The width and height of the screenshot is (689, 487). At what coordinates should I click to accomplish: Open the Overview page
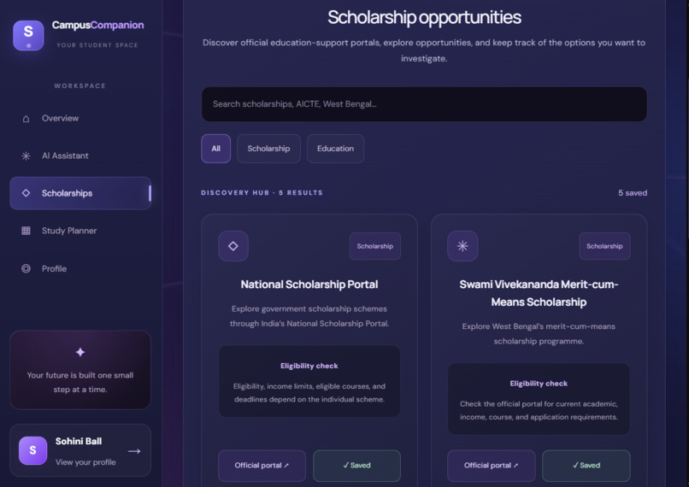tap(80, 118)
